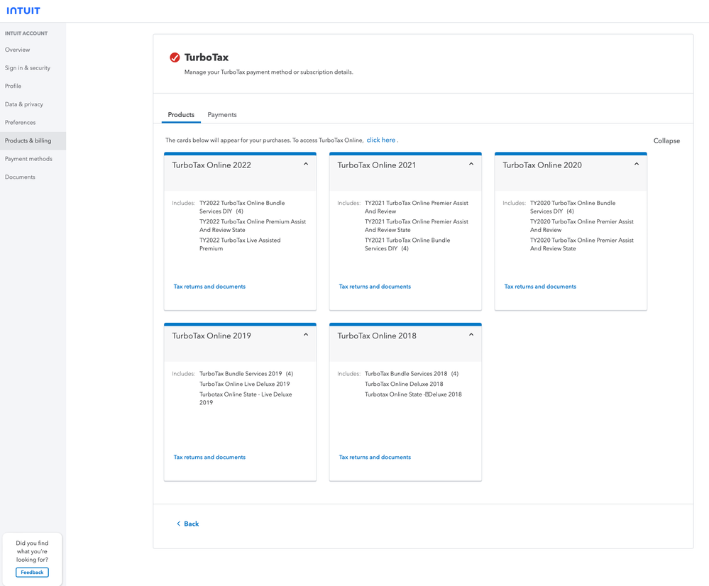The image size is (709, 586).
Task: Click 'TY2022 TurboTax Online Bundle Services DIY (4)'
Action: (x=242, y=207)
